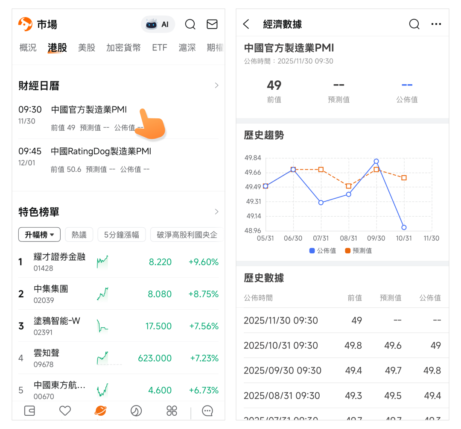The width and height of the screenshot is (461, 429).
Task: Open the three-dot more menu
Action: 436,24
